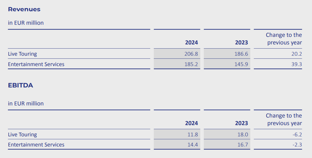The width and height of the screenshot is (312, 158).
Task: Select the 186.6 revenue value for 2023
Action: tap(241, 54)
